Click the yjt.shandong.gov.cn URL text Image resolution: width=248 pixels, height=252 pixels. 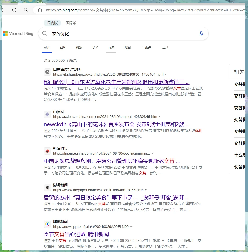(x=108, y=74)
